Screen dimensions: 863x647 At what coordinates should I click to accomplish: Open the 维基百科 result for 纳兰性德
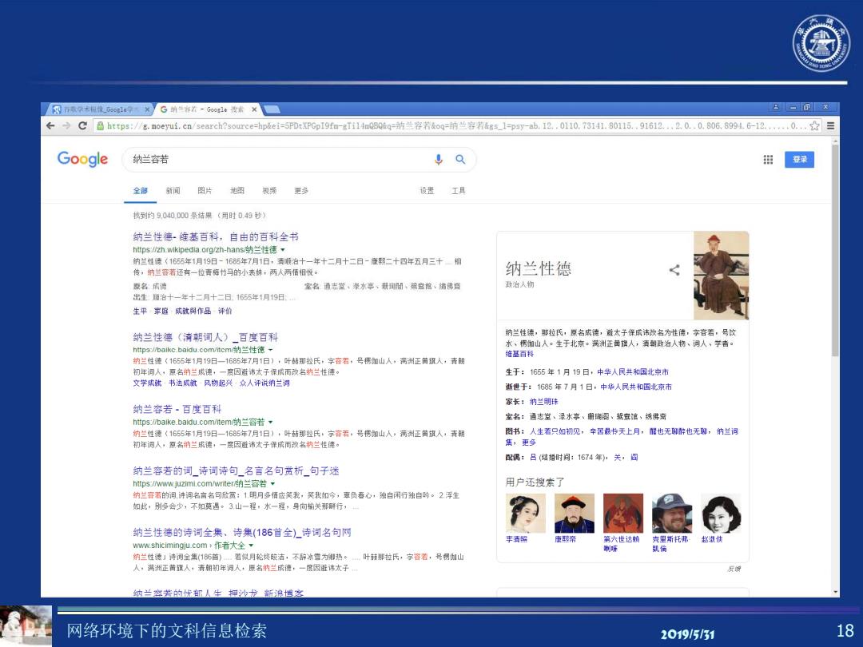pyautogui.click(x=216, y=237)
